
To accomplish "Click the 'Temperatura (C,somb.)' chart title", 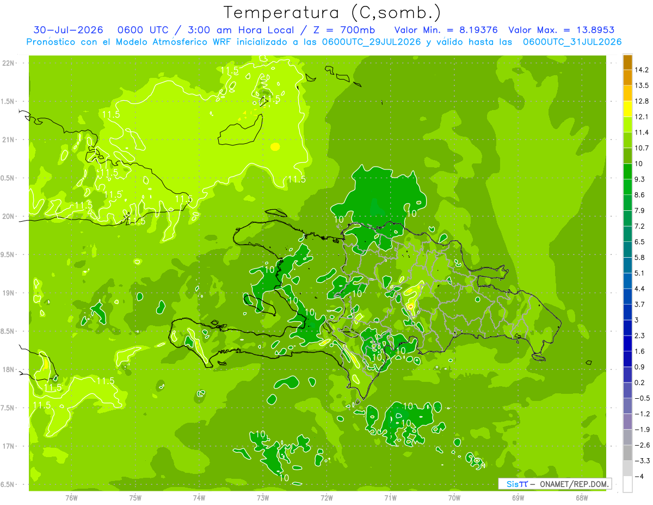I will click(x=332, y=13).
